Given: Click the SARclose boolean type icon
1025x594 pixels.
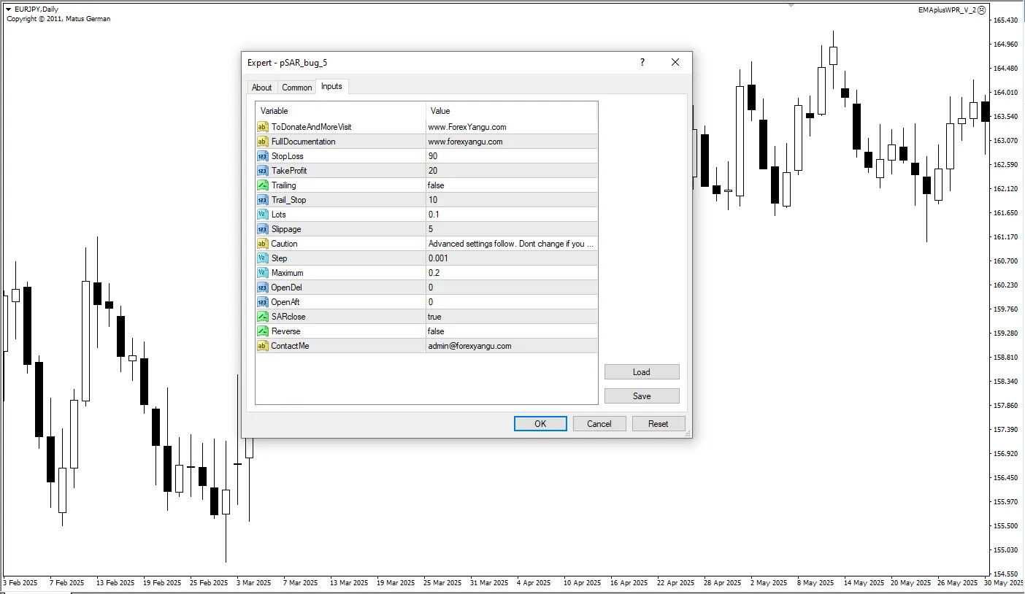Looking at the screenshot, I should coord(262,317).
